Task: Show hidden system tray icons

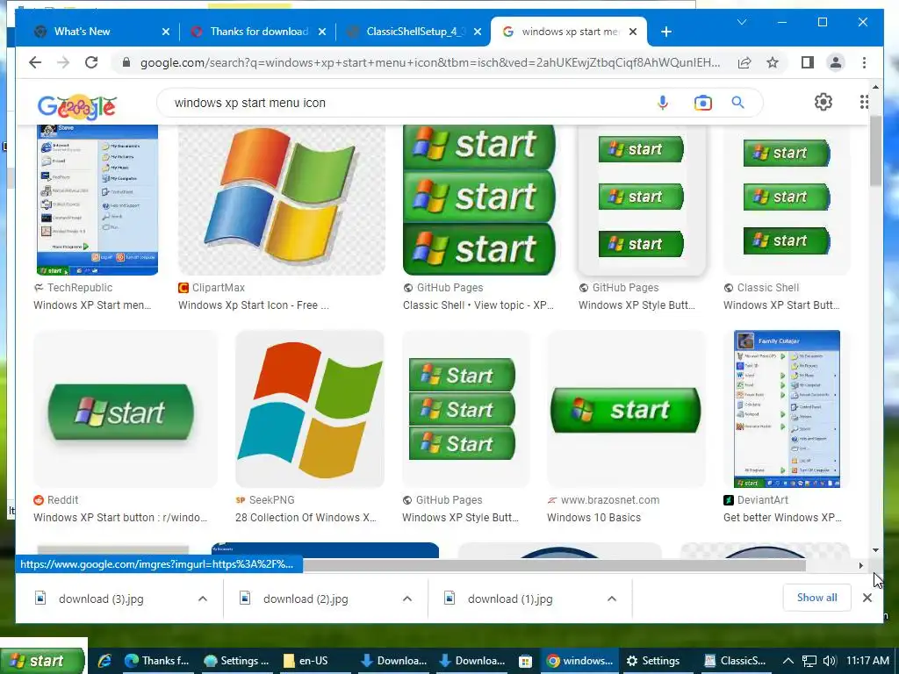Action: 788,661
